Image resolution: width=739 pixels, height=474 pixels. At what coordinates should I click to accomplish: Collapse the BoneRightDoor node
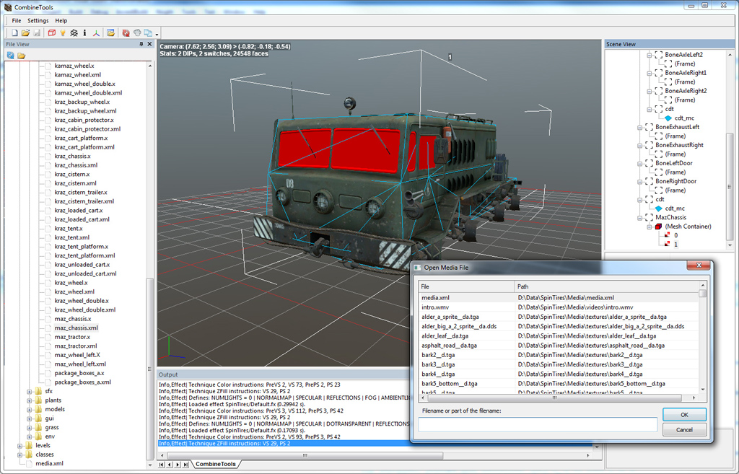pos(639,182)
